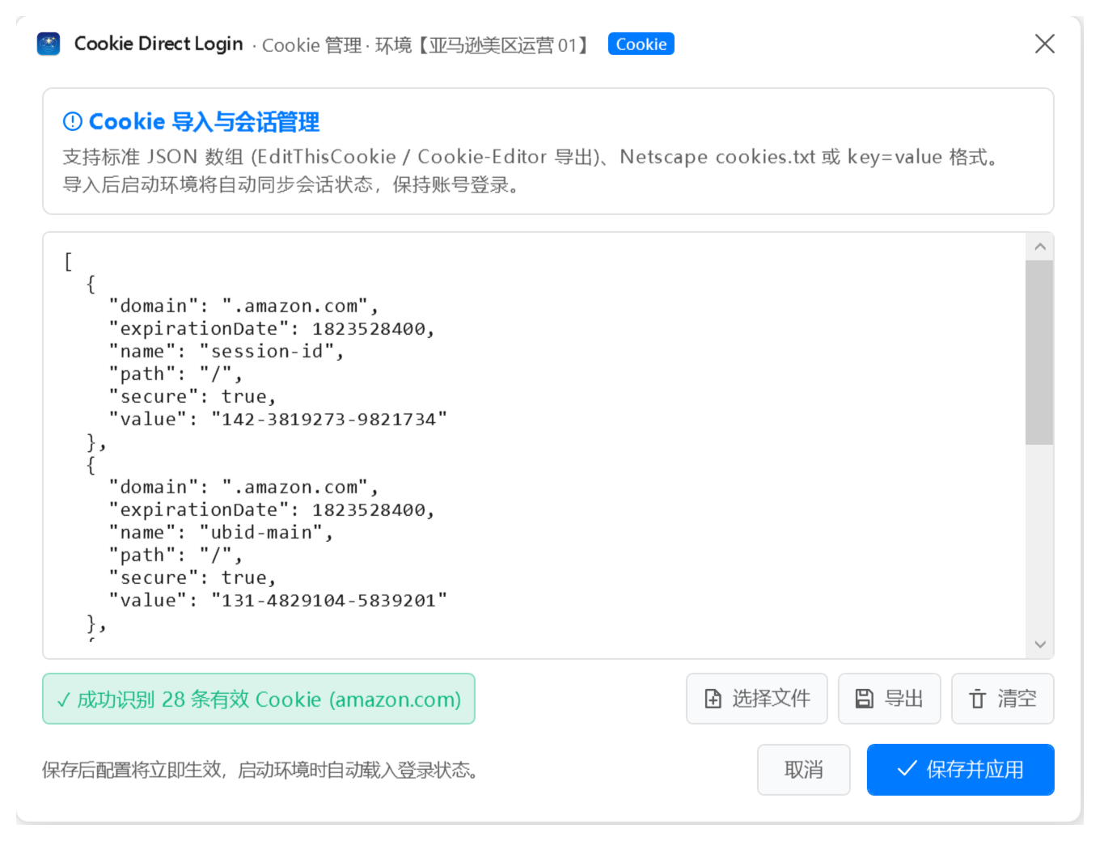Click the opening bracket line in editor
The height and width of the screenshot is (841, 1100).
click(68, 261)
